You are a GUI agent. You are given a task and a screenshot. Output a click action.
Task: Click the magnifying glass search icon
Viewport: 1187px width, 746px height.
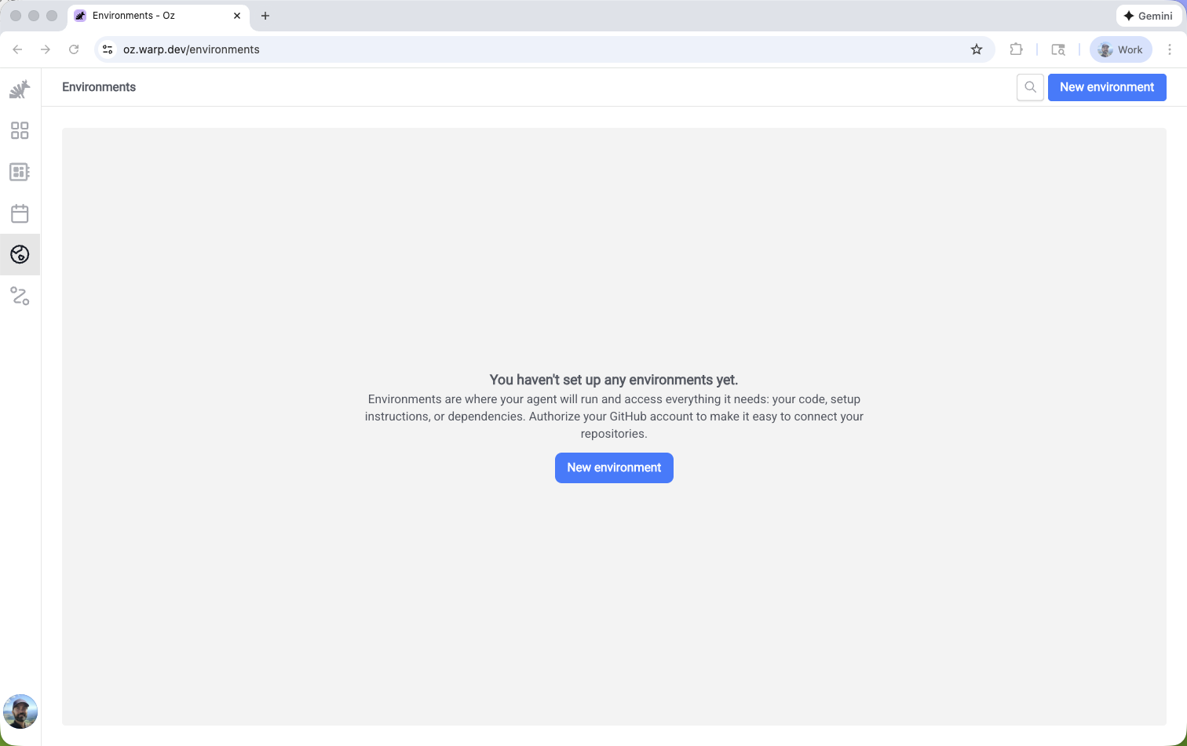click(1030, 87)
